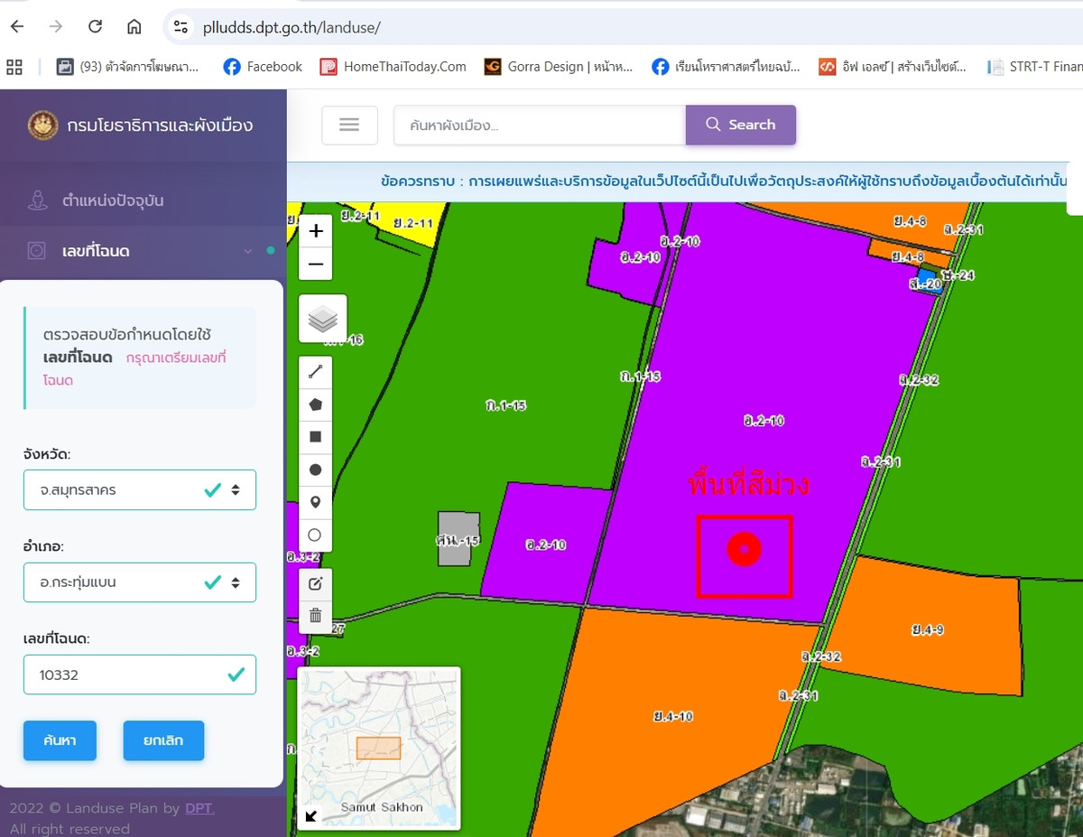Select the draw polygon tool
Viewport: 1083px width, 837px height.
315,405
